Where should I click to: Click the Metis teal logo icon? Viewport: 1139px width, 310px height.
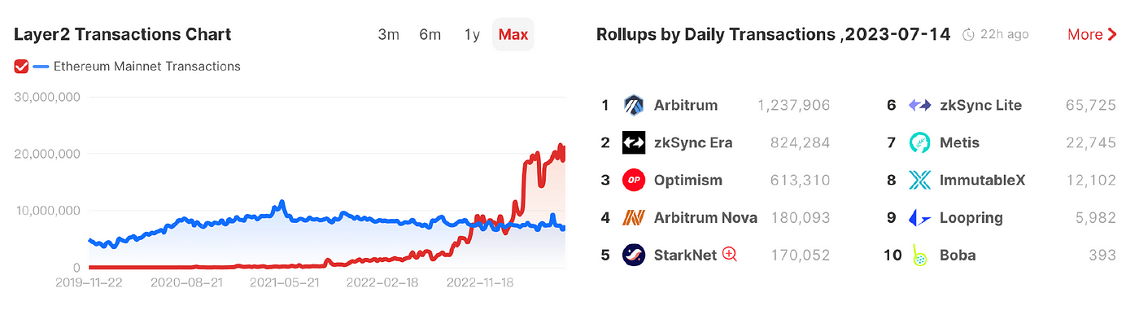[920, 142]
